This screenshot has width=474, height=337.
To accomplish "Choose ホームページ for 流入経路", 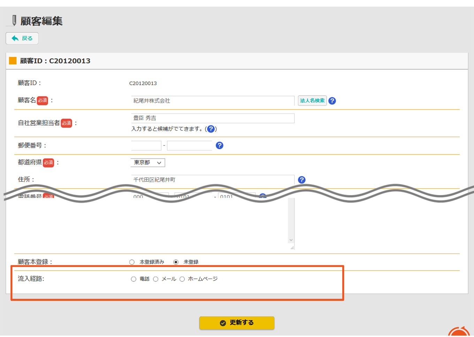I will [182, 279].
